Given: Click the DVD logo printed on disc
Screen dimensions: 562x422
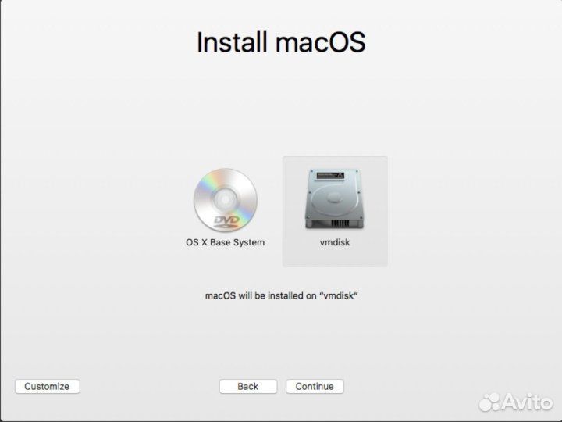Looking at the screenshot, I should (x=226, y=221).
